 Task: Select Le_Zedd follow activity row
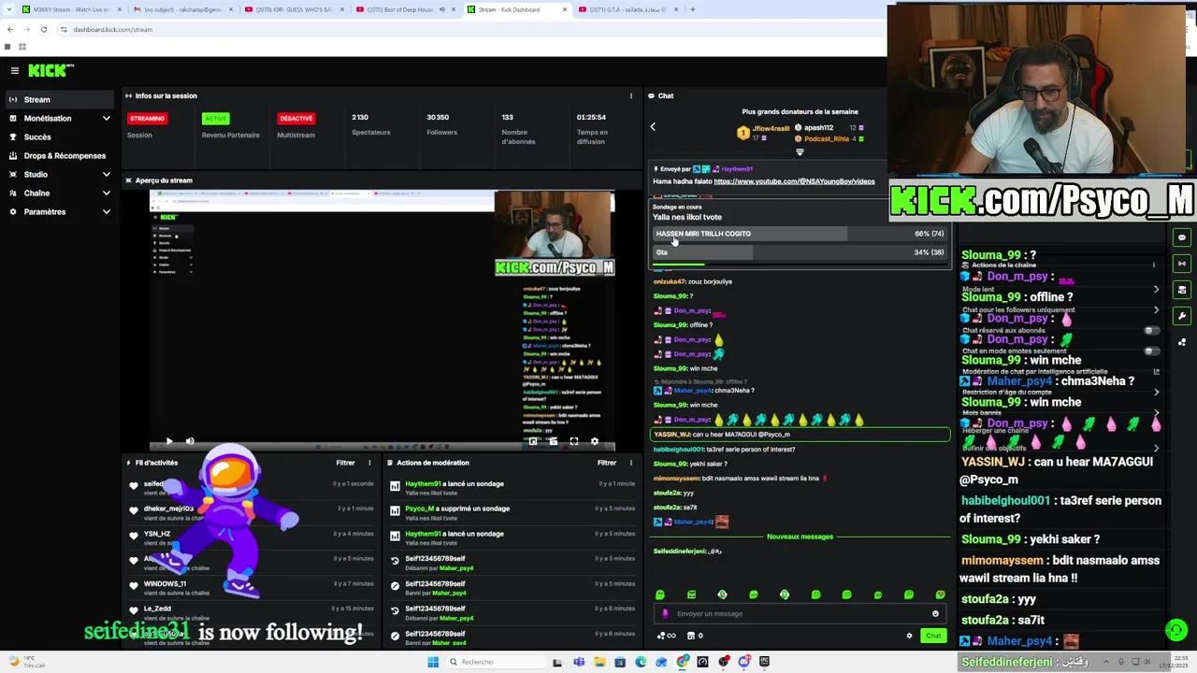click(252, 612)
